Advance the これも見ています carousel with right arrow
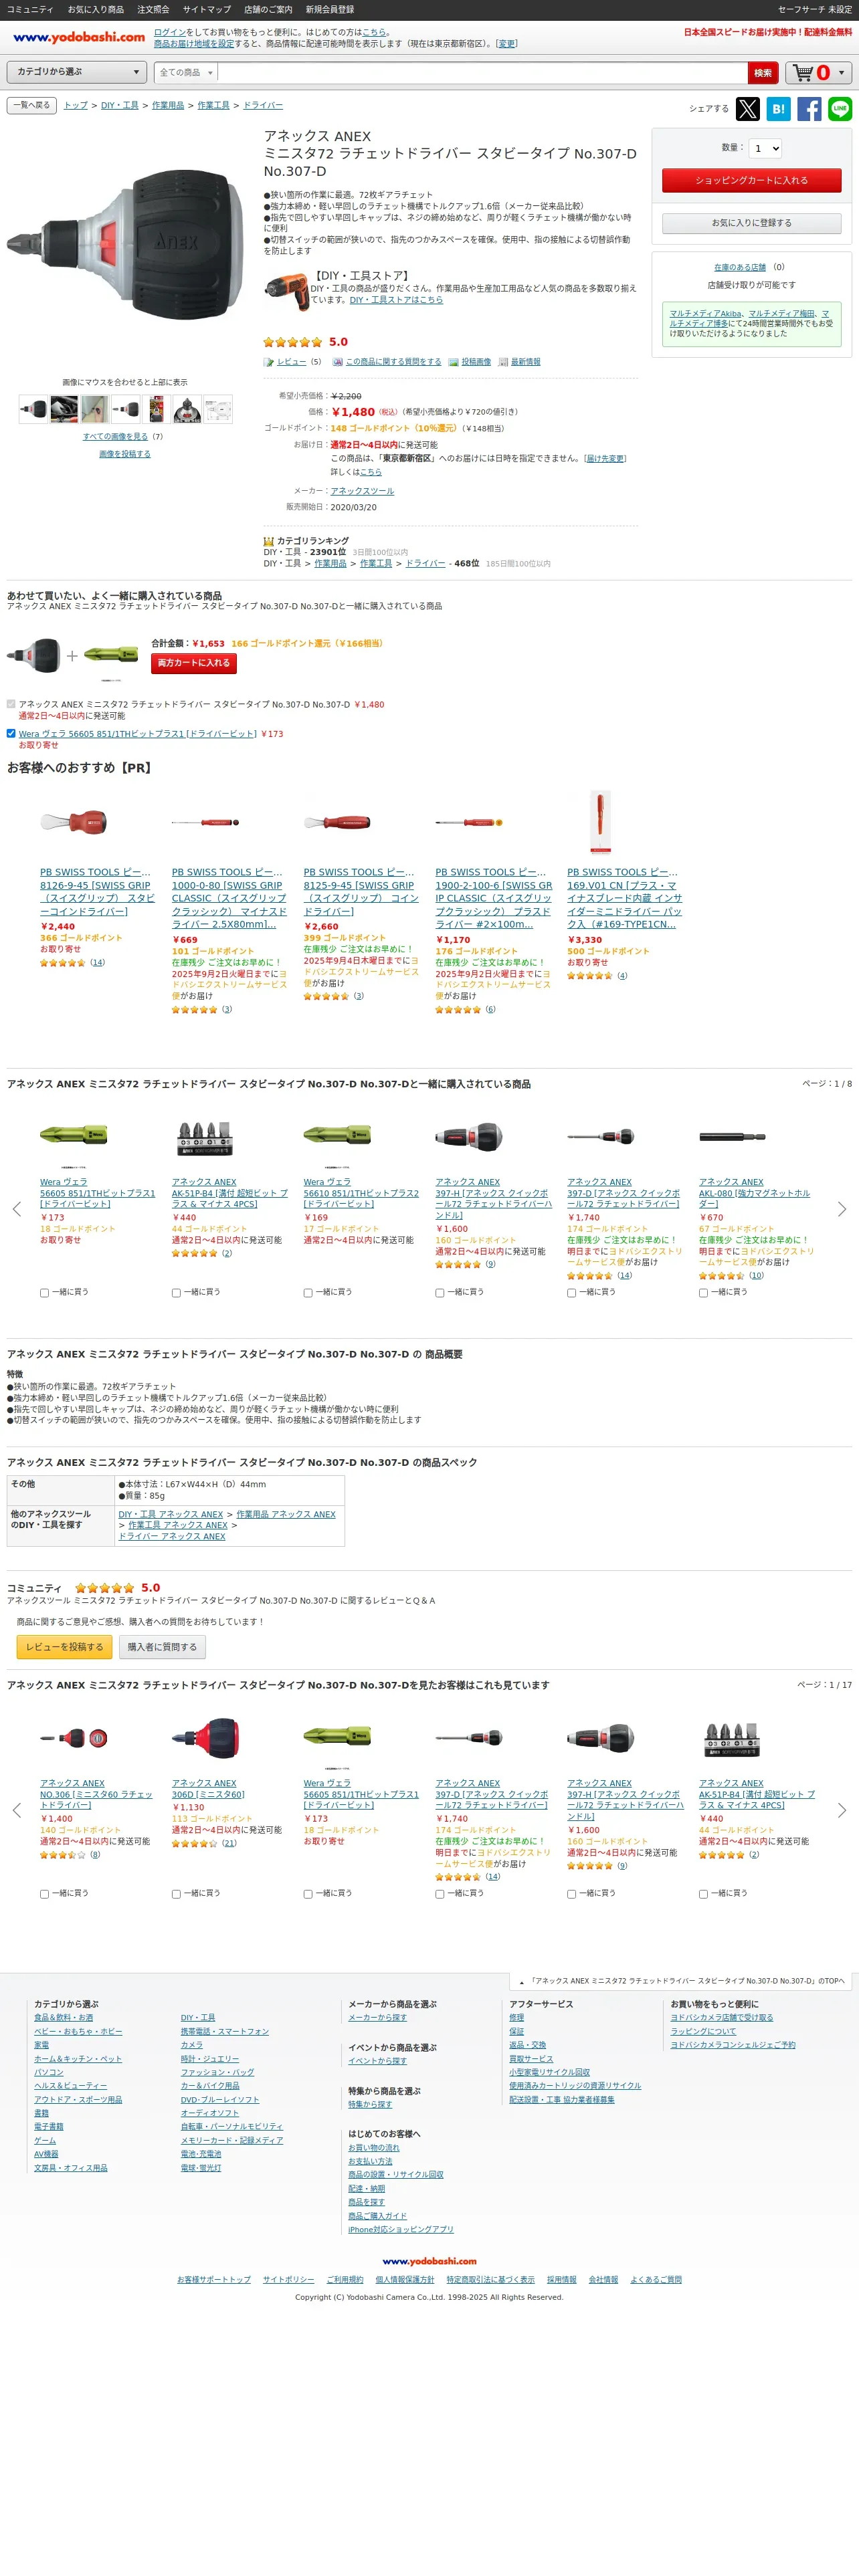This screenshot has width=859, height=2576. pyautogui.click(x=842, y=1810)
